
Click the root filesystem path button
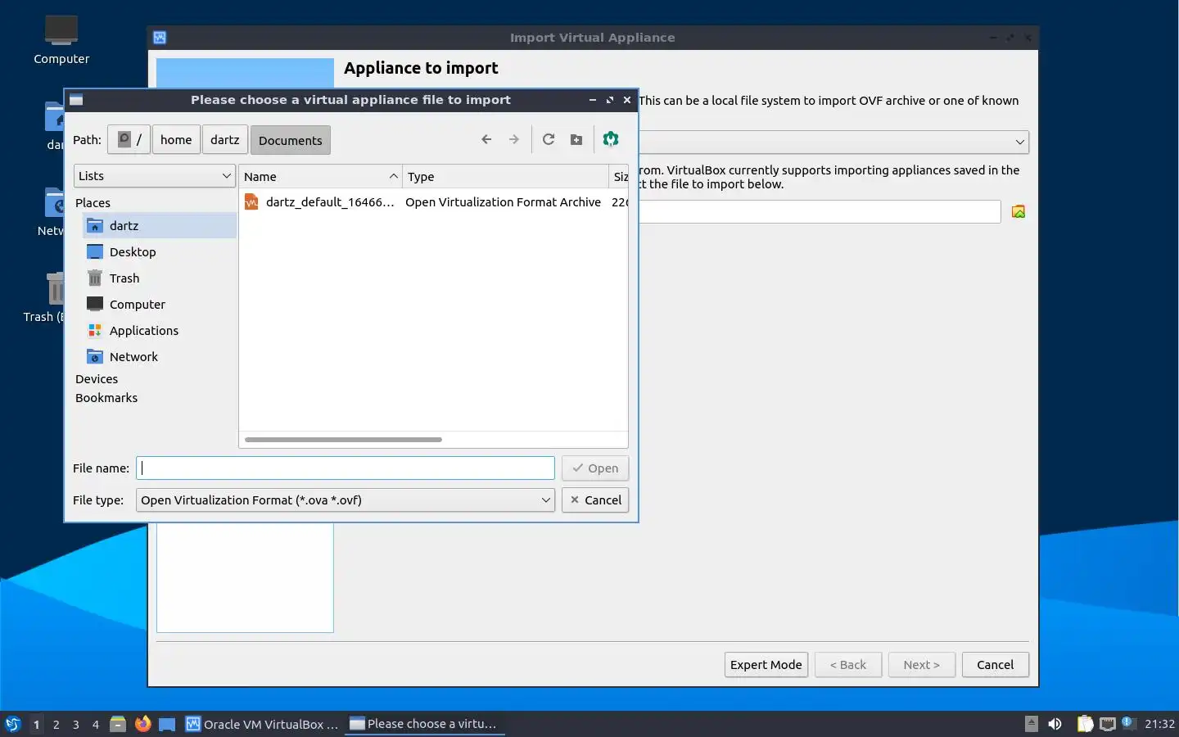(x=130, y=140)
